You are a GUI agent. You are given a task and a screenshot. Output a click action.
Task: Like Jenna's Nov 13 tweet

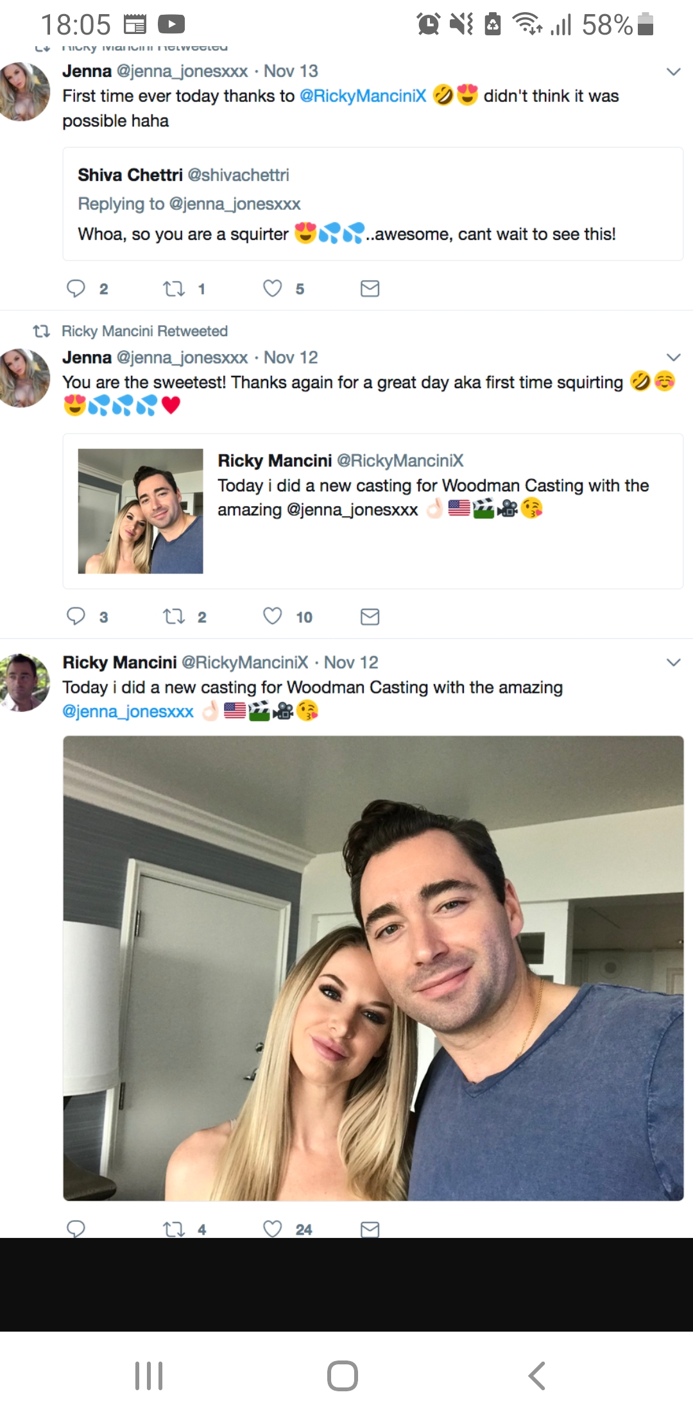click(x=273, y=289)
